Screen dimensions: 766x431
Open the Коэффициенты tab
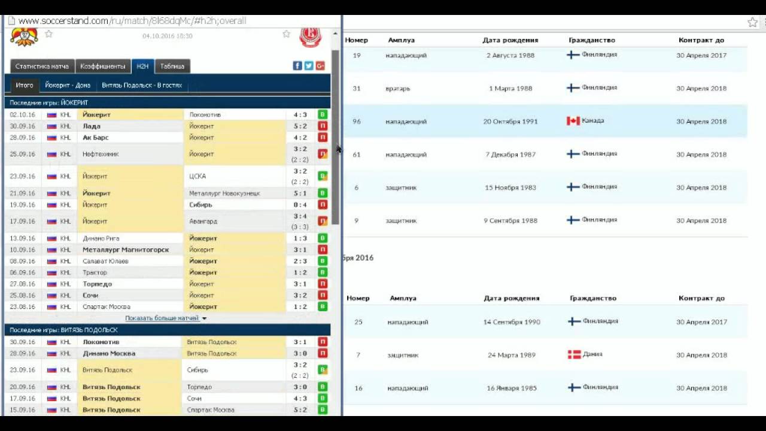(x=103, y=66)
